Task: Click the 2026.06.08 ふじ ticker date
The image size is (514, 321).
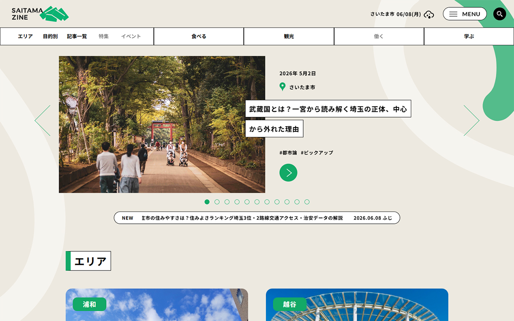Action: (373, 218)
